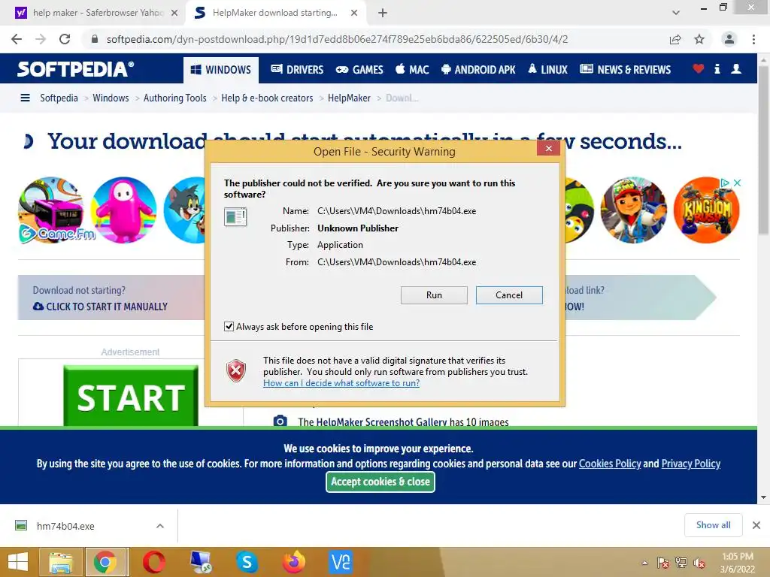Bookmark this page with the star icon
The height and width of the screenshot is (577, 770).
(699, 39)
